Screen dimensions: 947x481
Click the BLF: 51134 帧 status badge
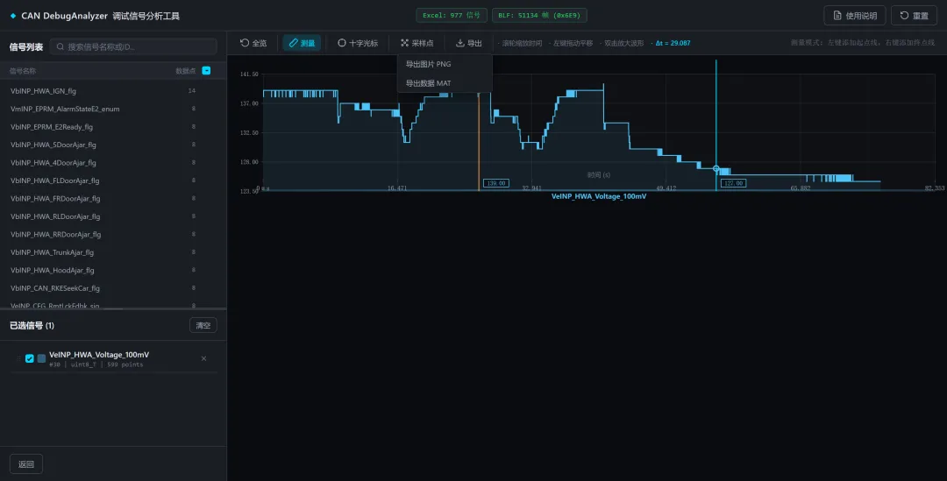539,15
